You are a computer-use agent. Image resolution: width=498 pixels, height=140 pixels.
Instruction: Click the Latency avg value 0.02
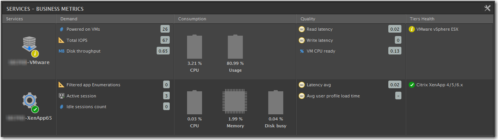click(x=394, y=85)
